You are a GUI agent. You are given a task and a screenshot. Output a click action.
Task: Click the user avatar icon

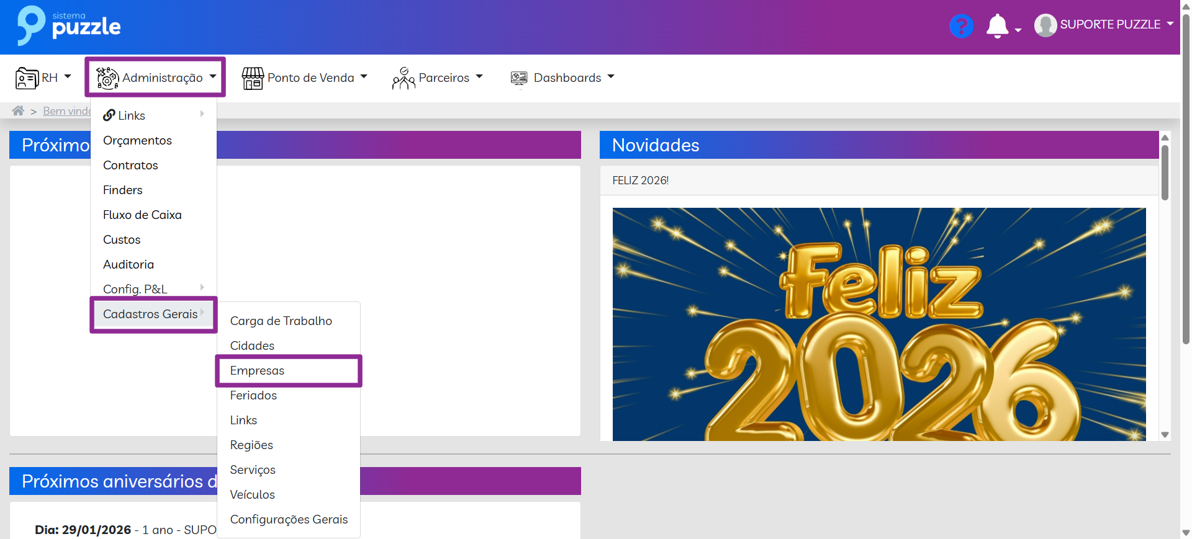pyautogui.click(x=1045, y=25)
